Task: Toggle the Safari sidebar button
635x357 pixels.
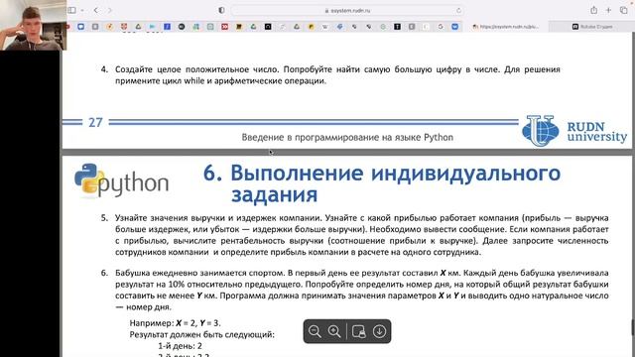Action: [x=71, y=10]
